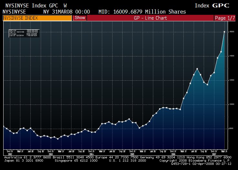
Task: Click the High on 03/31/08 legend row
Action: pos(24,32)
